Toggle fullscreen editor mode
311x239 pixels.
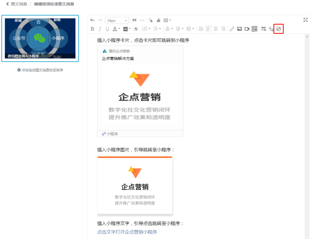click(306, 20)
